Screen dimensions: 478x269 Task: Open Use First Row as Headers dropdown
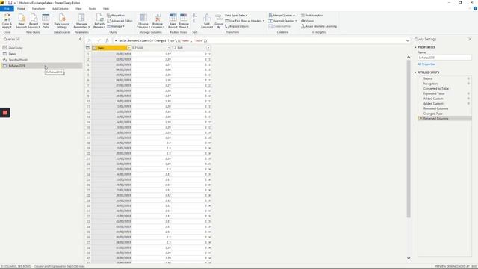point(245,21)
